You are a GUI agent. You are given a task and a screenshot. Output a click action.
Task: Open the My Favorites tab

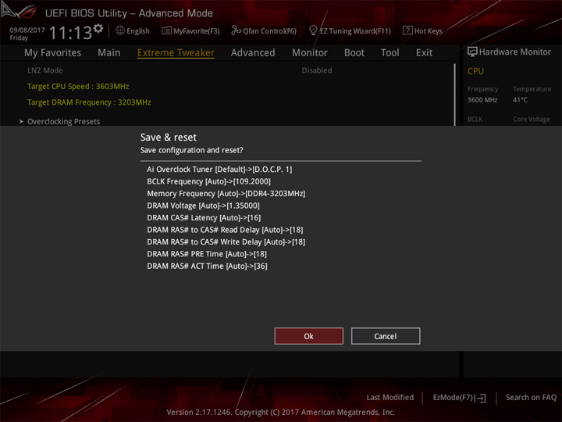click(x=53, y=53)
